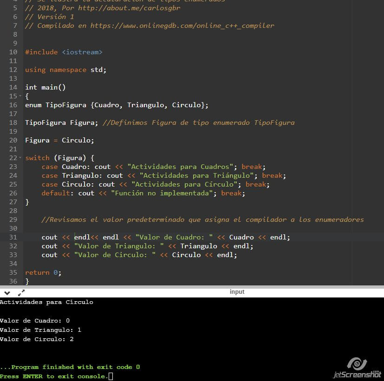Click the onlinegdb.com compiler URL comment
This screenshot has width=384, height=381.
[x=150, y=26]
